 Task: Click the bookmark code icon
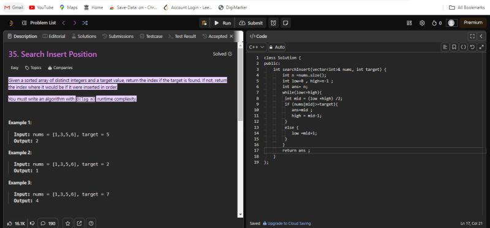tap(454, 47)
